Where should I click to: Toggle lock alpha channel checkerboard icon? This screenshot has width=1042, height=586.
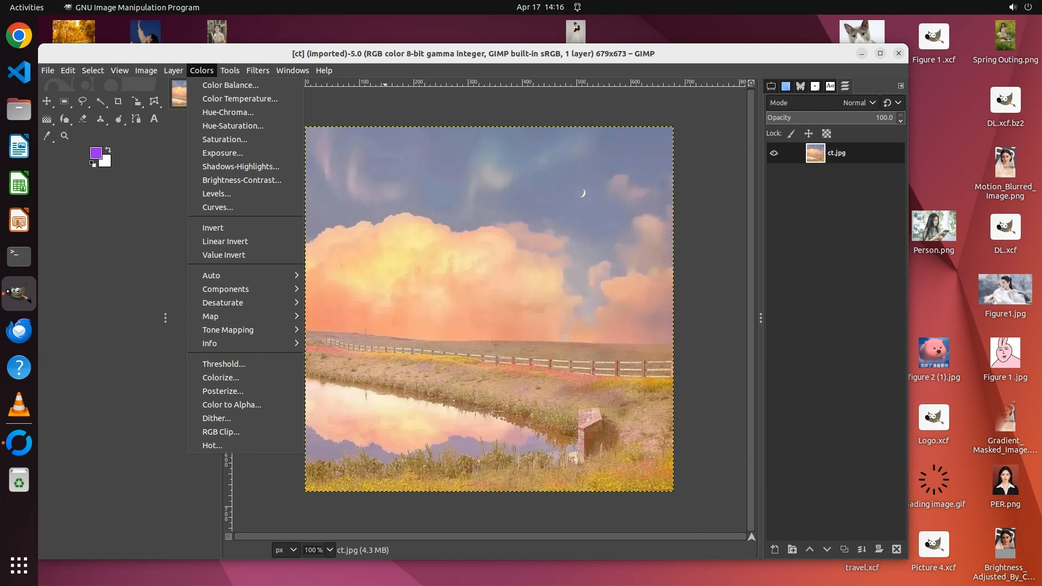[x=827, y=134]
